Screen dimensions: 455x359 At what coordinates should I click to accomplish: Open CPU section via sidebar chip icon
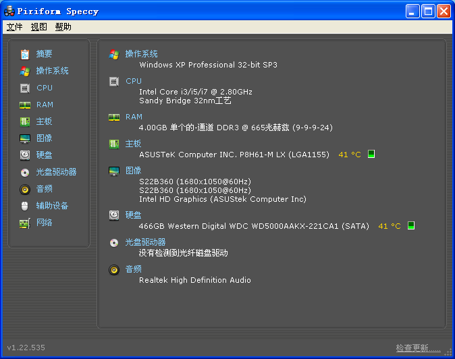25,88
